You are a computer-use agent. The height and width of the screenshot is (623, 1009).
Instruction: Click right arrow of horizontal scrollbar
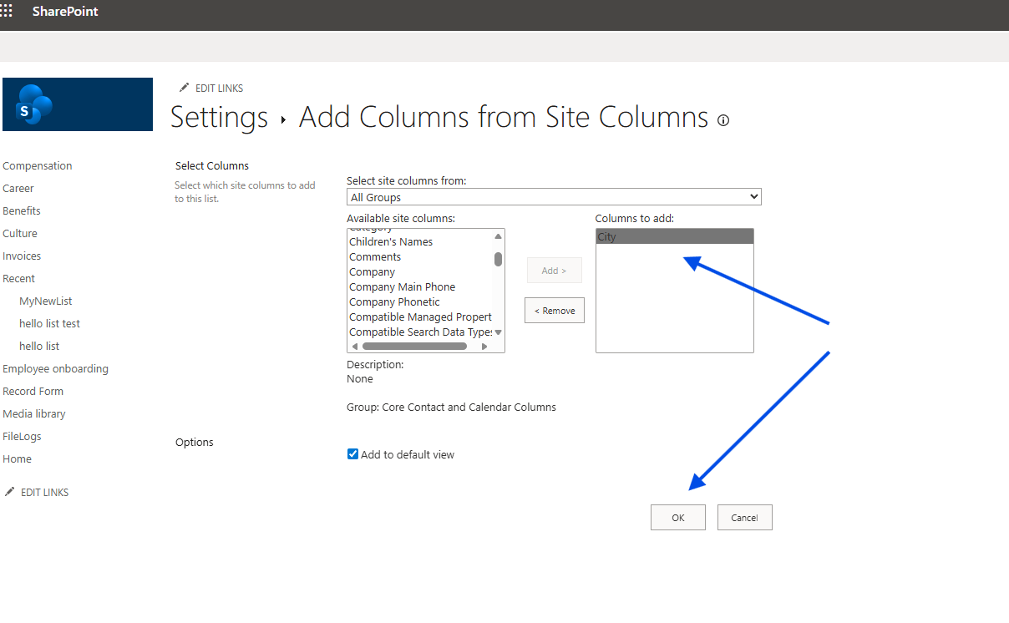484,346
